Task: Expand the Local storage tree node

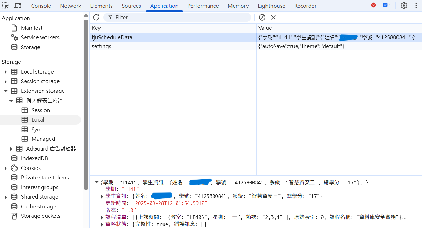Action: pyautogui.click(x=6, y=72)
